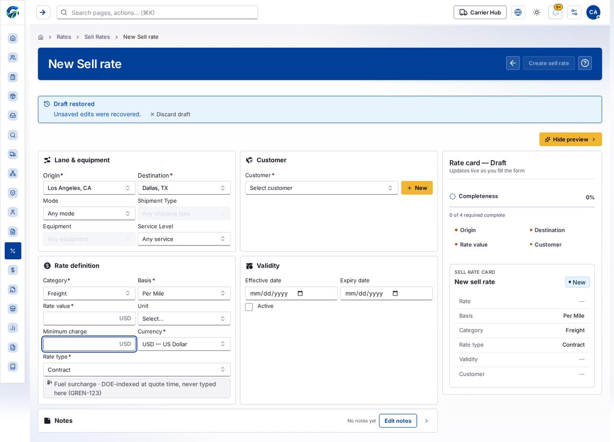Open the notifications bell icon
614x442 pixels.
click(x=555, y=12)
